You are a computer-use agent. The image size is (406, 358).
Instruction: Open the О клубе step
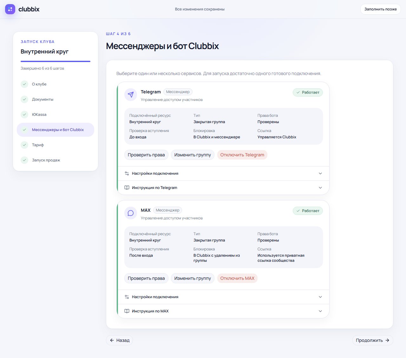pyautogui.click(x=56, y=84)
